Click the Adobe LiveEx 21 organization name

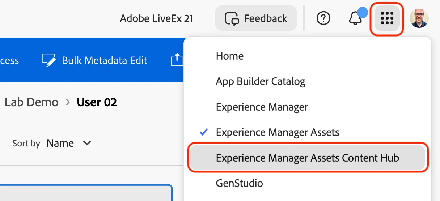coord(157,18)
